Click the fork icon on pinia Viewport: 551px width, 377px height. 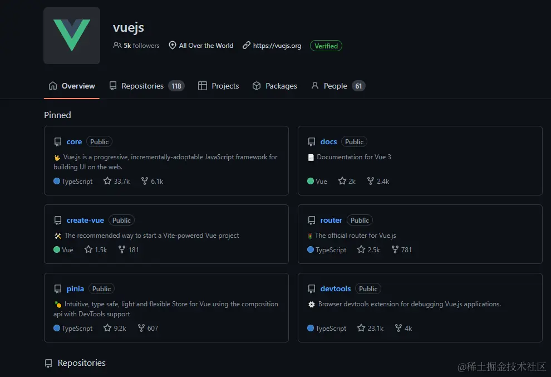[141, 328]
